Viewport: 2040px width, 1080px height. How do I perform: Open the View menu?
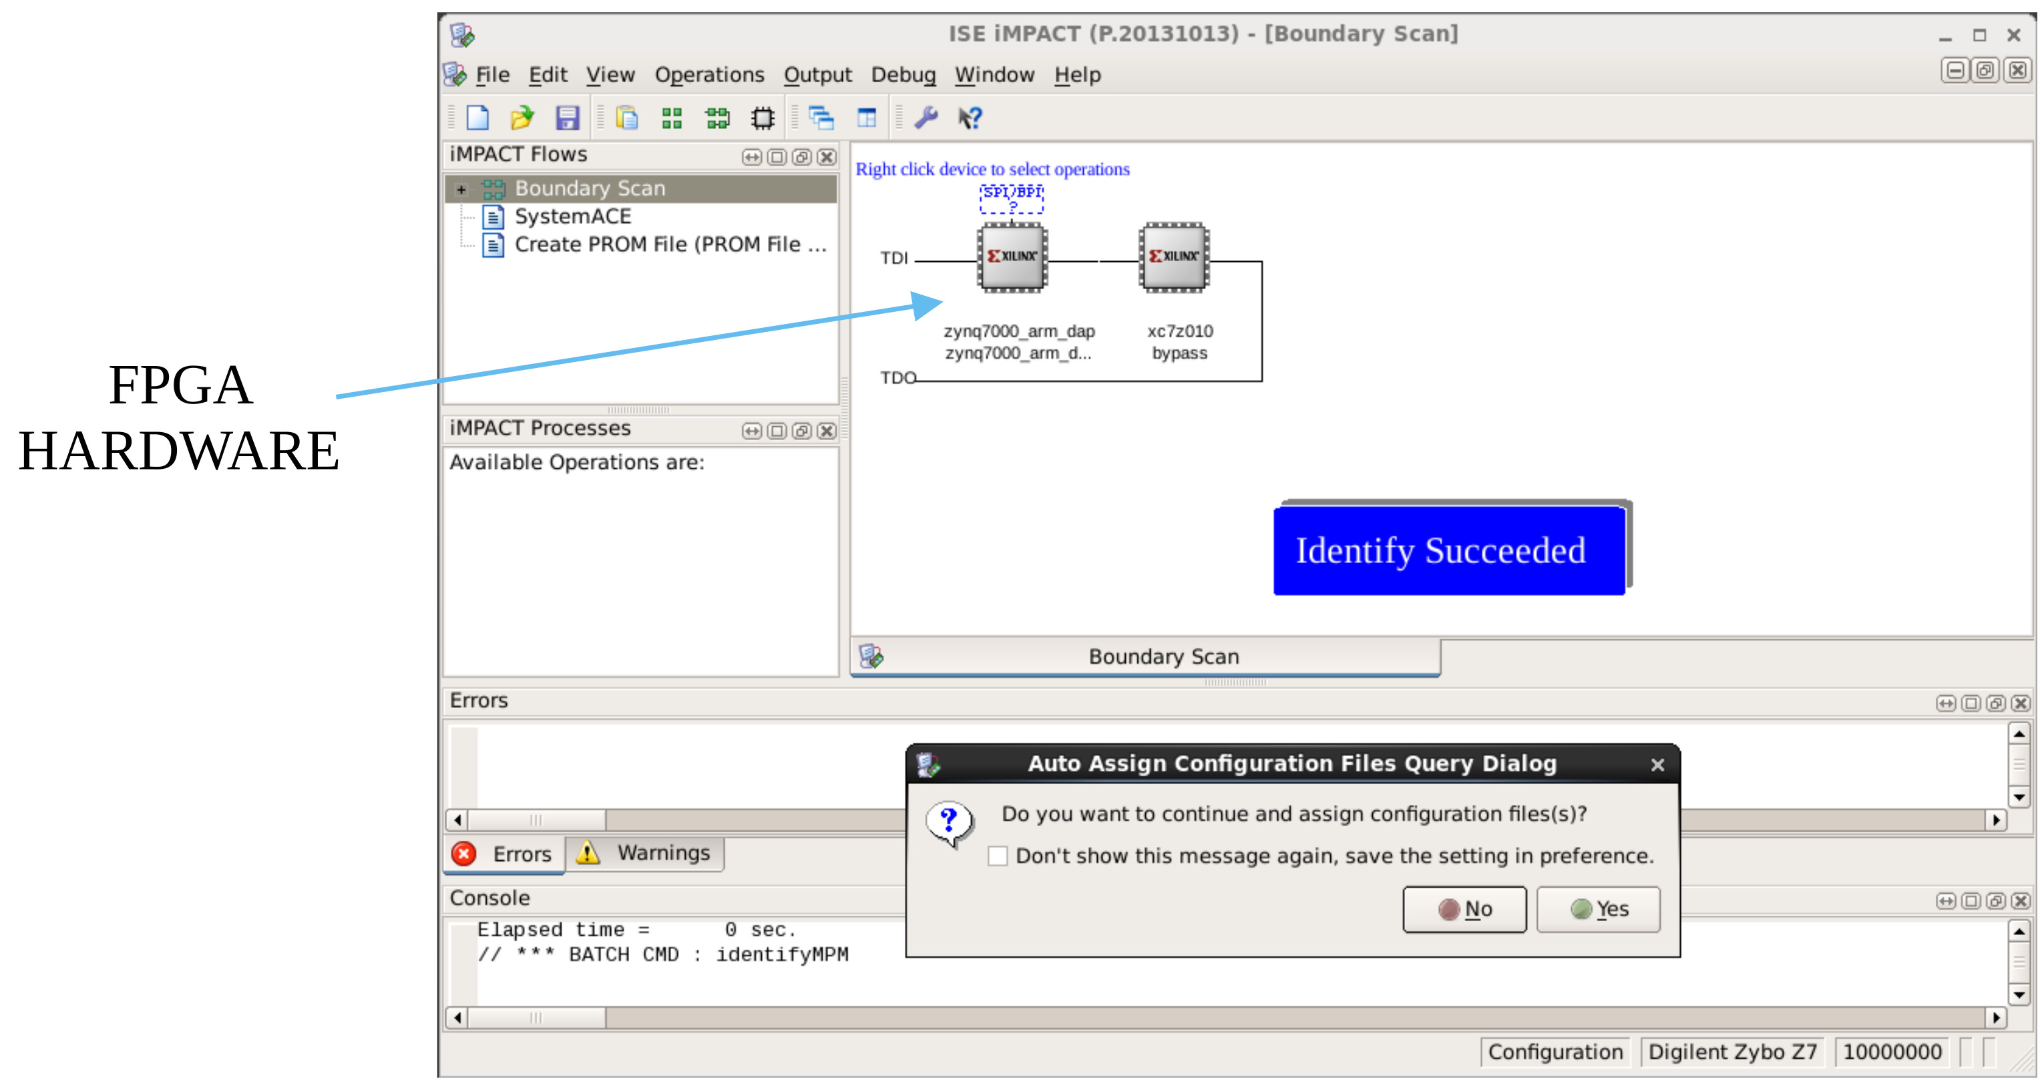(610, 75)
